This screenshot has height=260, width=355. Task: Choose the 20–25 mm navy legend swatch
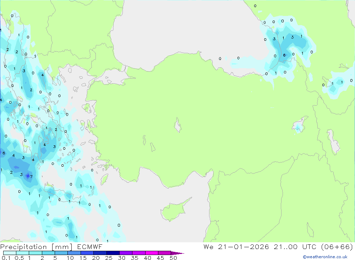[x=100, y=253]
